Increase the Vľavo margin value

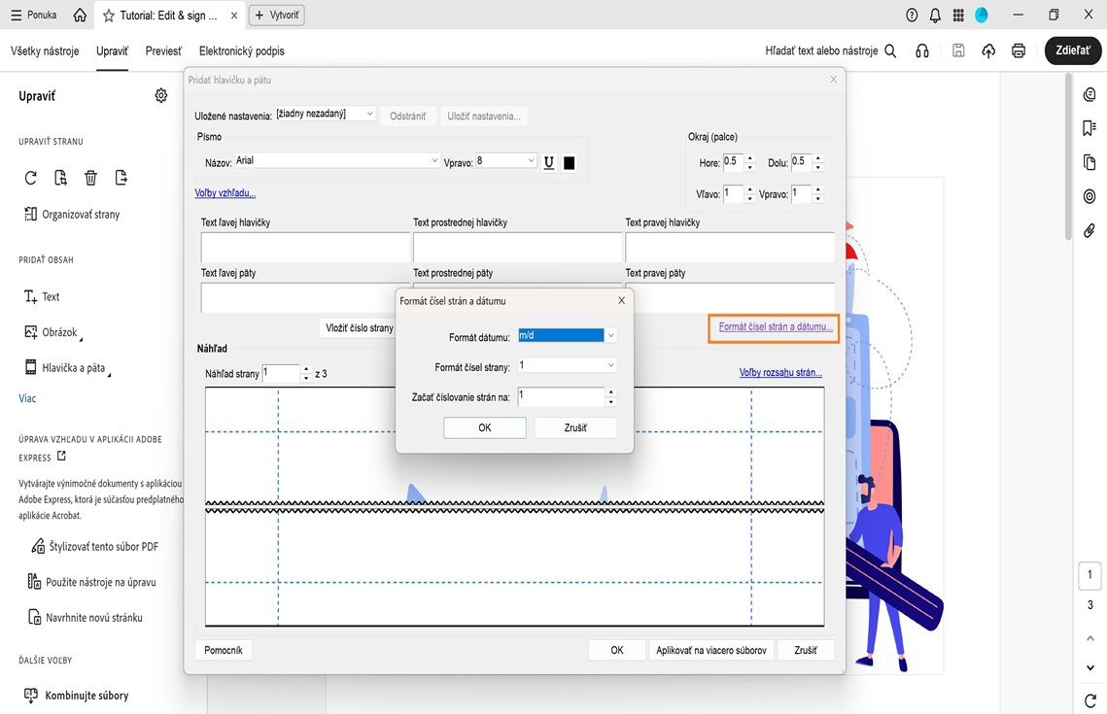[x=749, y=189]
